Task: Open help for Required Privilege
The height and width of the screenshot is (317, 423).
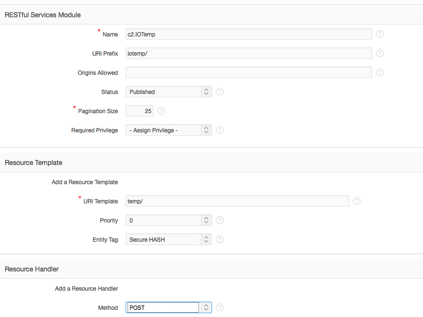Action: click(x=220, y=130)
